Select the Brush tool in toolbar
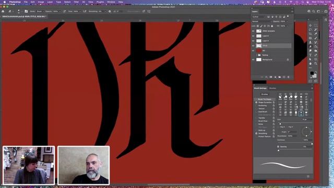Viewport: 334px width, 188px height. pos(316,38)
